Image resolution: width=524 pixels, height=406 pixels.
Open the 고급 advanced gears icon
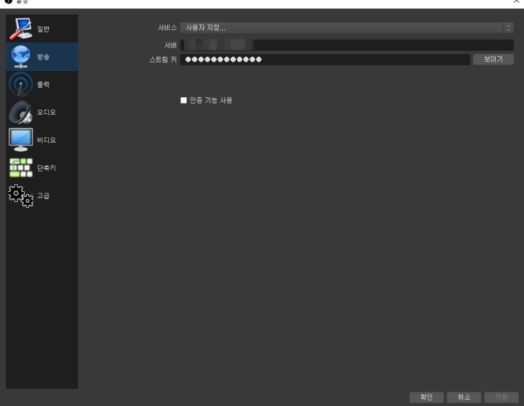tap(21, 196)
